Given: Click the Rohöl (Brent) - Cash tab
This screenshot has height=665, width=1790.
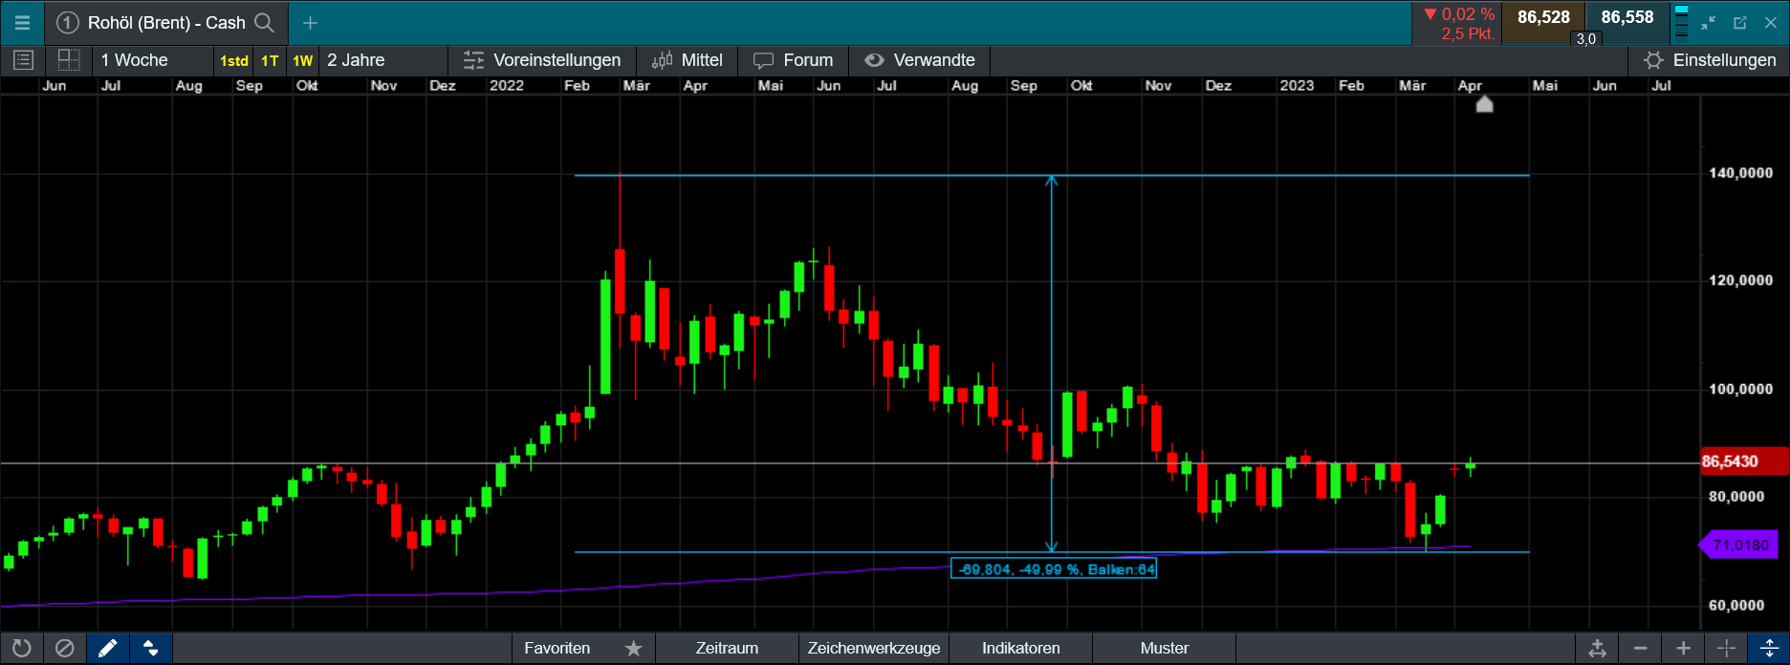Looking at the screenshot, I should click(166, 23).
